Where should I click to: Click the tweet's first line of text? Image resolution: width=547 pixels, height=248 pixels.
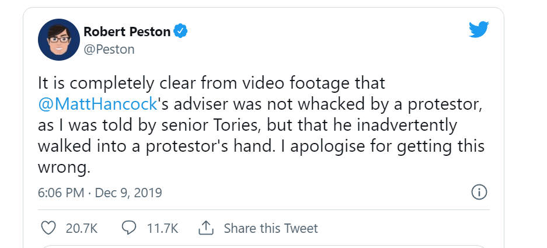[212, 82]
